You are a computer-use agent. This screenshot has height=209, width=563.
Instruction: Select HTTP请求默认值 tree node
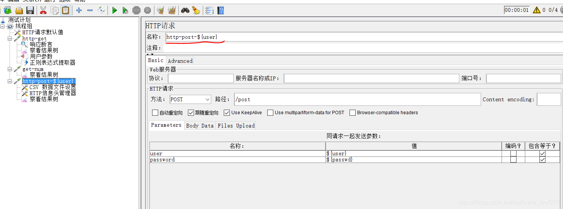click(x=43, y=32)
